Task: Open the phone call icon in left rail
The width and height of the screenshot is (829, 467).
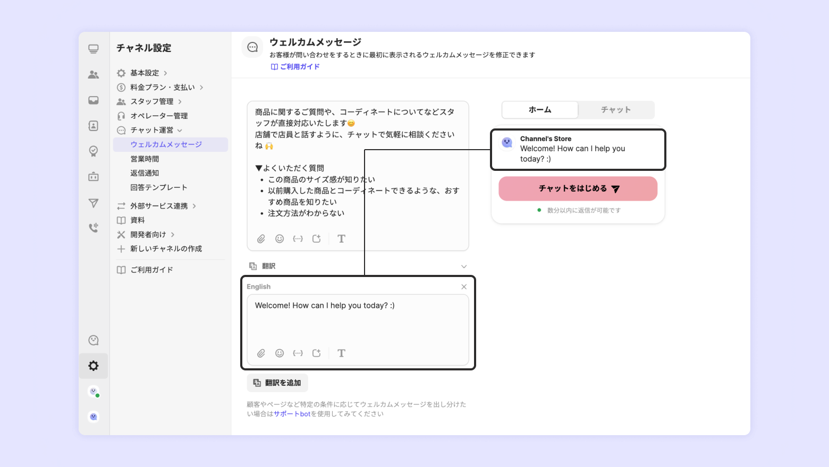Action: 94,228
